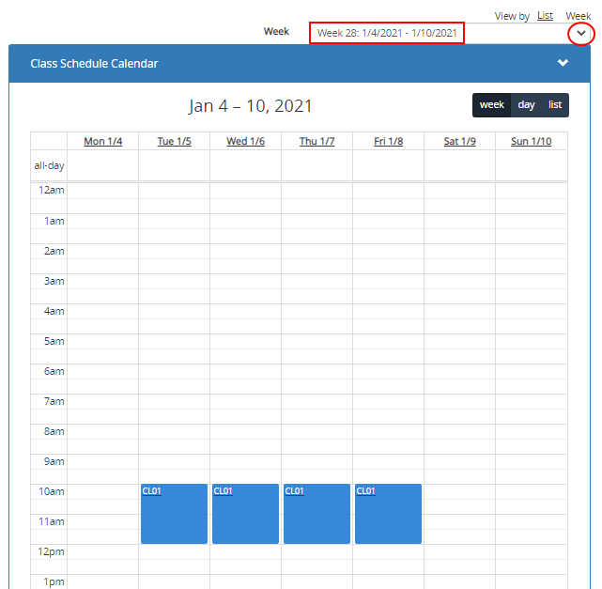Open the Fri 1/8 day header
The image size is (602, 589).
coord(388,142)
